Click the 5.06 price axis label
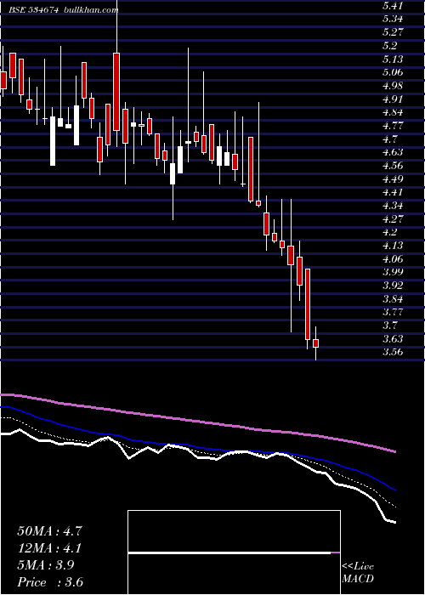 [393, 72]
